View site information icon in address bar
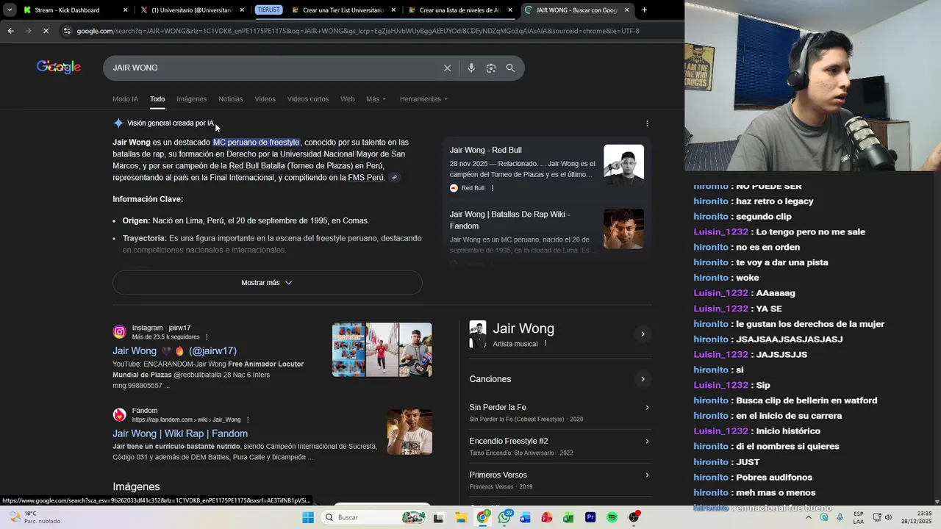 pos(67,31)
